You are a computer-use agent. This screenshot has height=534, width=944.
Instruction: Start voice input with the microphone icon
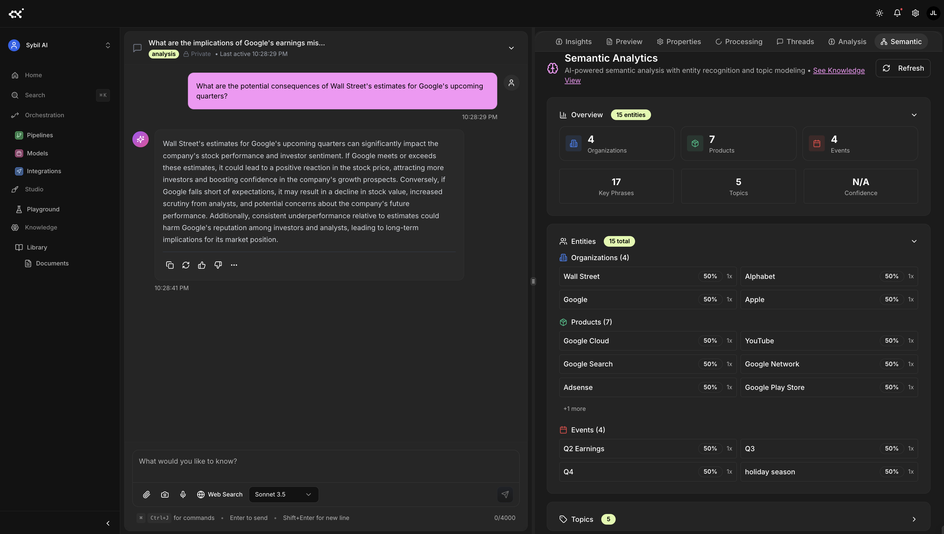(183, 494)
